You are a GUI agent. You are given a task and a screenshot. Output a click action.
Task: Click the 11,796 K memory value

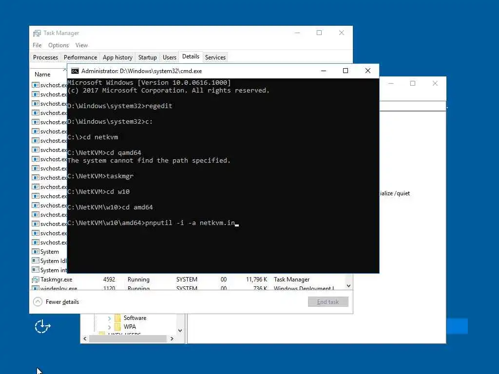(256, 280)
